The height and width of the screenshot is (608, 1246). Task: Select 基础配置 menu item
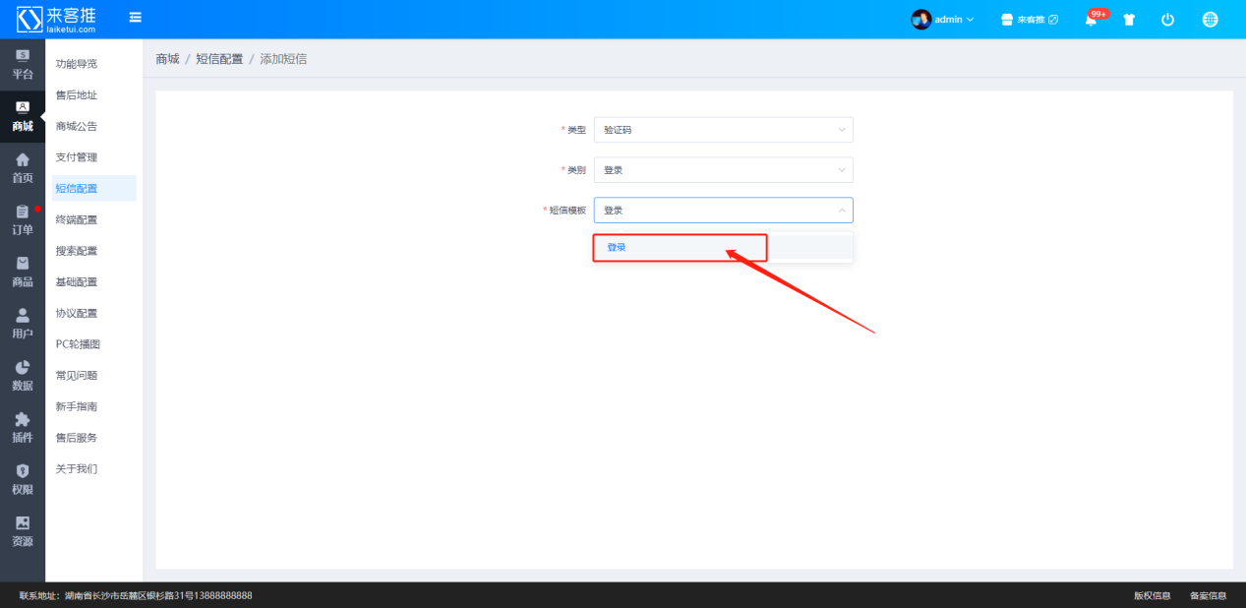93,282
